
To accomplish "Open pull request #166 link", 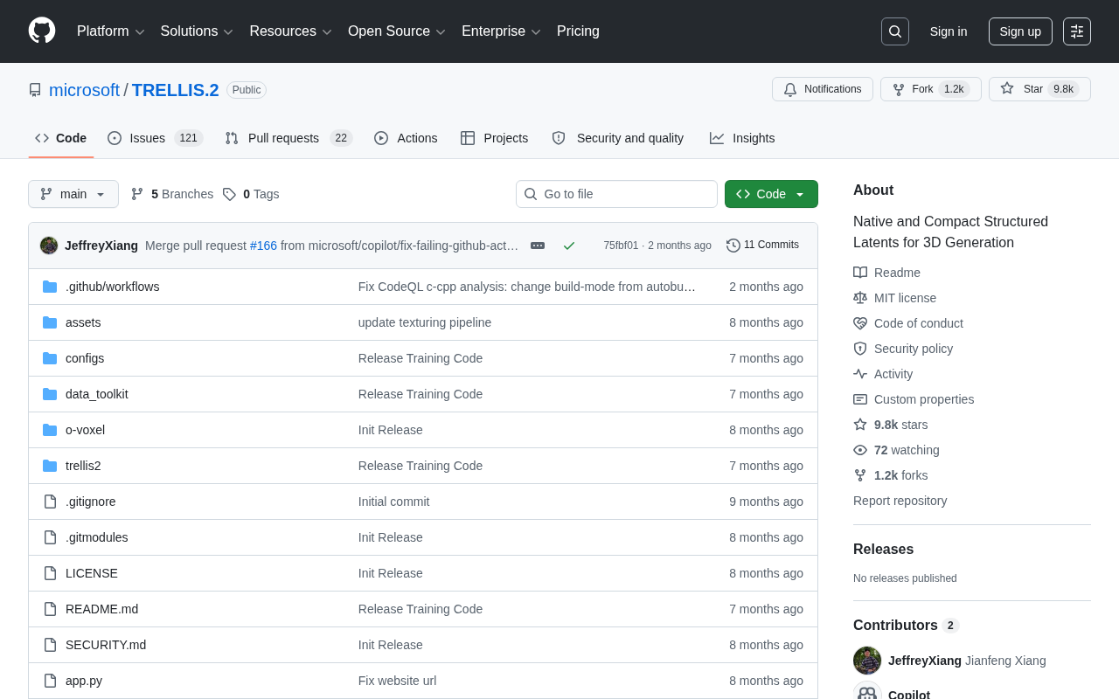I will [263, 246].
